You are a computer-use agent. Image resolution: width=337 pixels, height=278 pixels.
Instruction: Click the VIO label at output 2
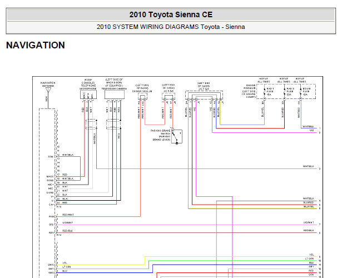point(311,131)
